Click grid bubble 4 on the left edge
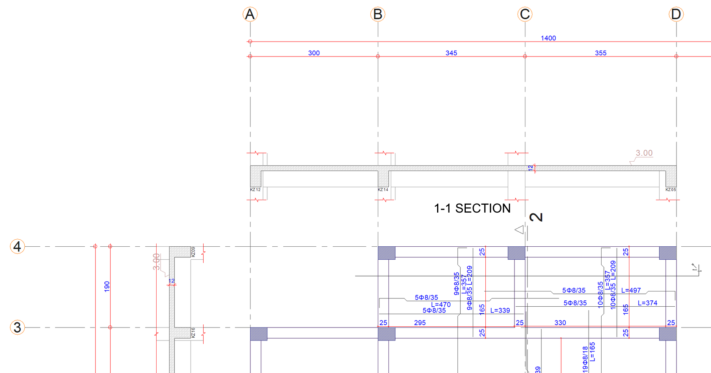711x373 pixels. (16, 247)
